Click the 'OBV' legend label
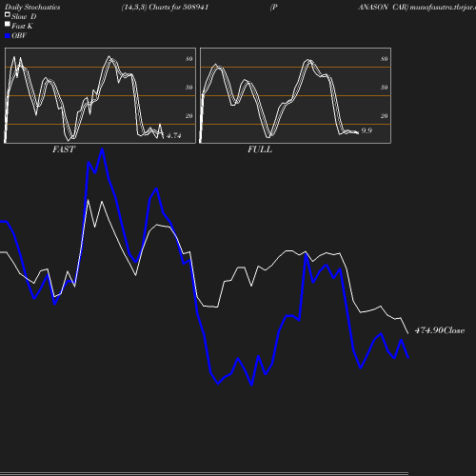Image resolution: width=476 pixels, height=476 pixels. pos(19,36)
